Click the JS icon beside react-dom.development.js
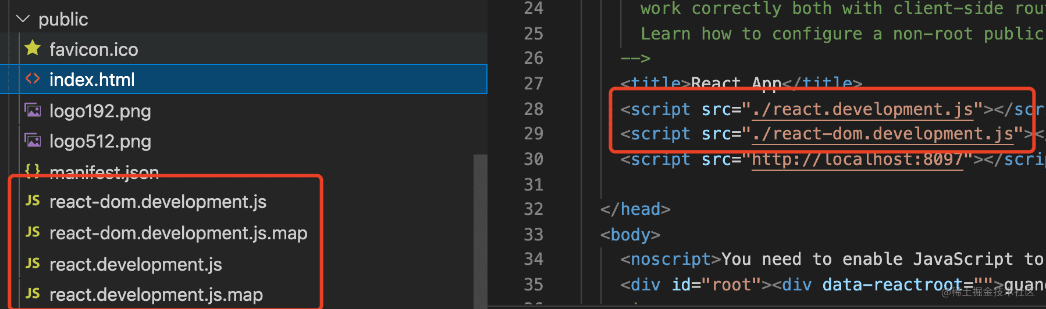Viewport: 1046px width, 309px height. coord(33,201)
